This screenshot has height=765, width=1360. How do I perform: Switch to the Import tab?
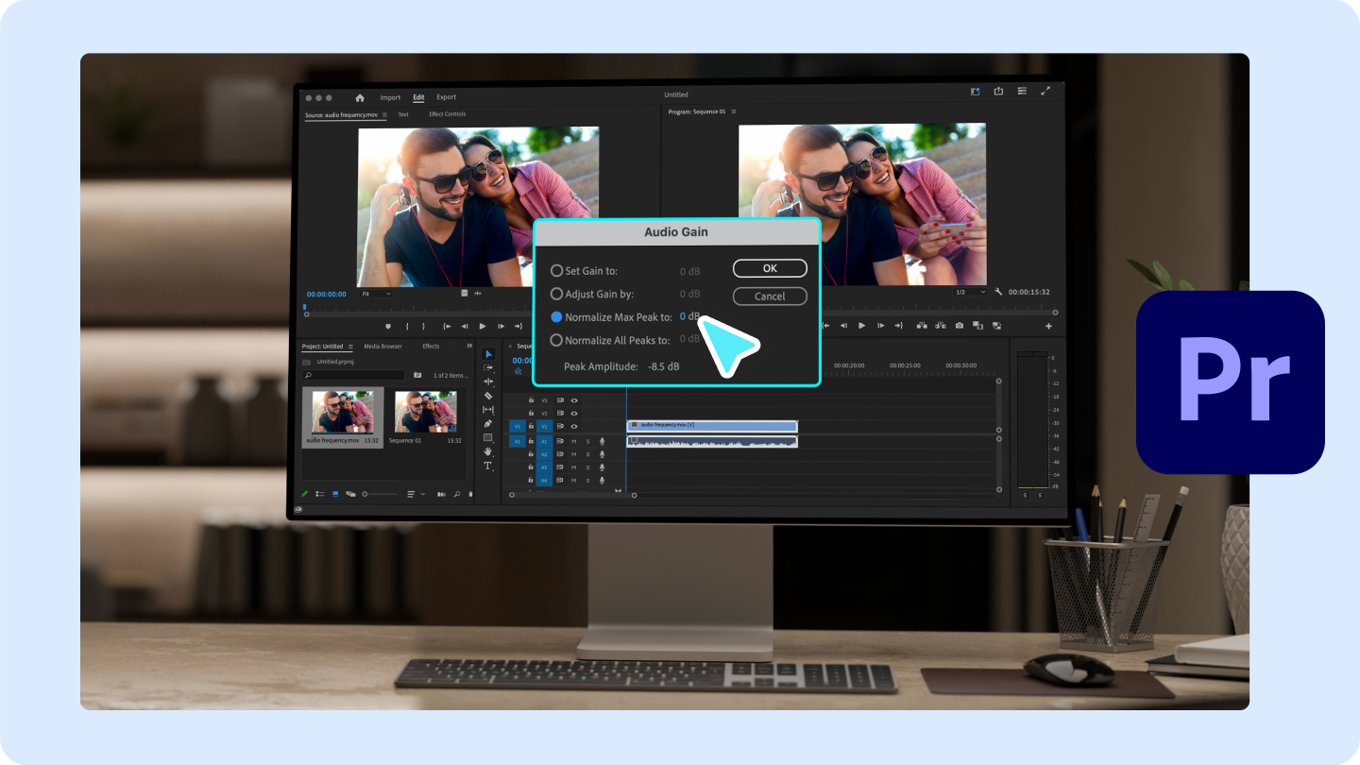pyautogui.click(x=390, y=97)
